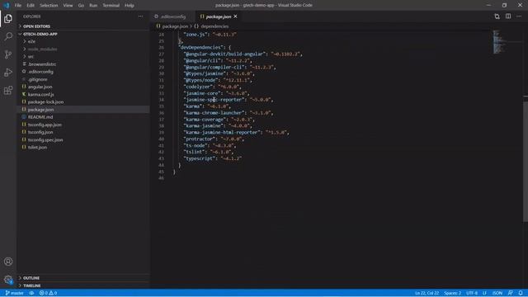Image resolution: width=528 pixels, height=297 pixels.
Task: Open package-lock.json in the explorer
Action: tap(45, 101)
